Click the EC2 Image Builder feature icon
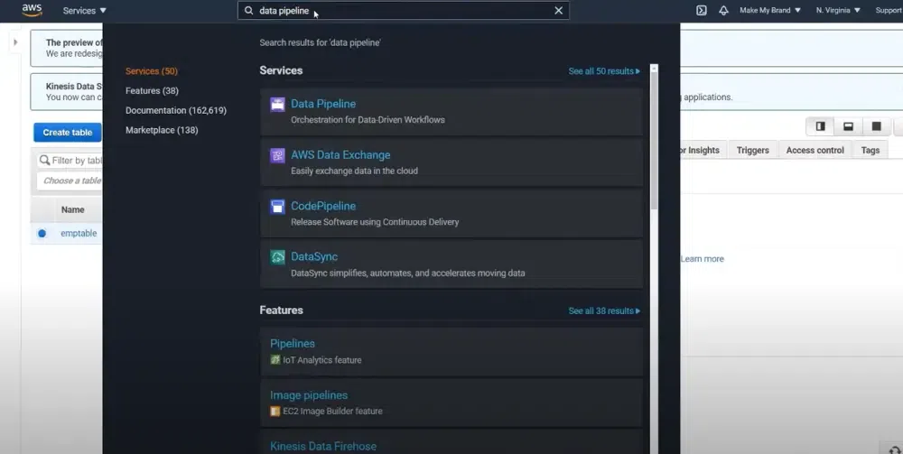 [x=275, y=411]
